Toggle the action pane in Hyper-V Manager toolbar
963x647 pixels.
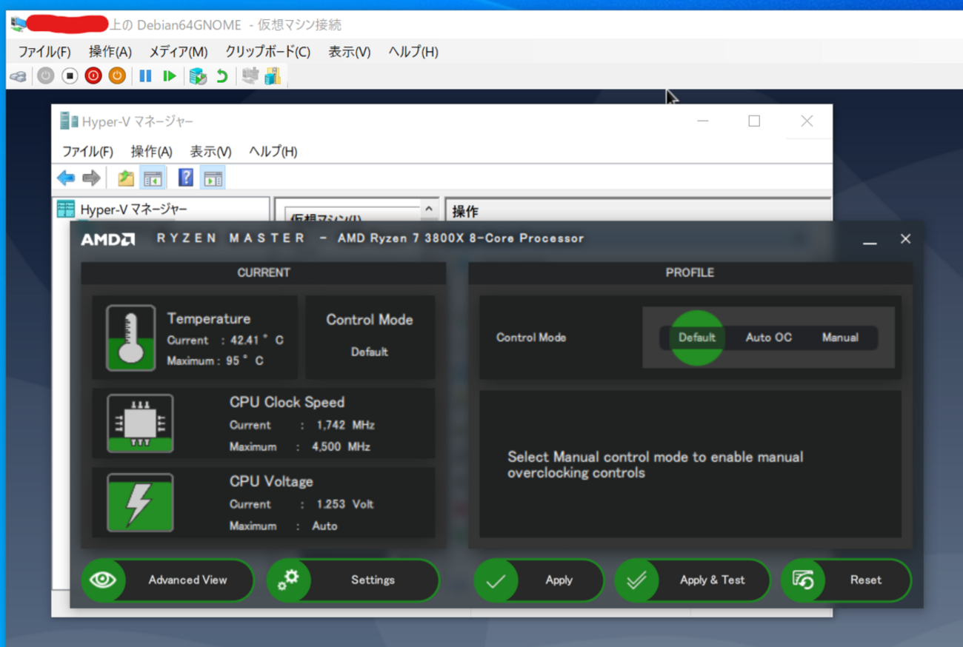click(x=213, y=178)
